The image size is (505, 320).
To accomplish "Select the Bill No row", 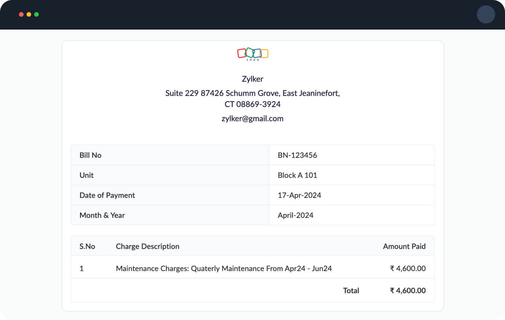I will point(90,155).
